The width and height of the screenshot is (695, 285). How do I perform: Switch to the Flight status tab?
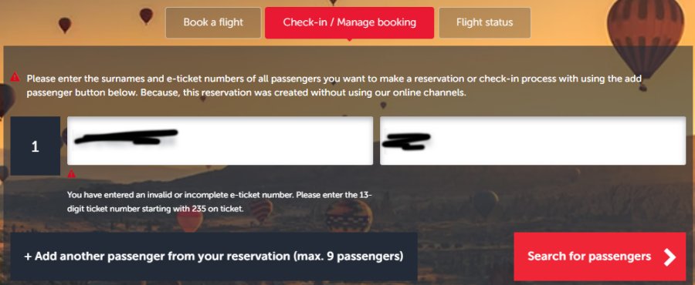click(484, 22)
